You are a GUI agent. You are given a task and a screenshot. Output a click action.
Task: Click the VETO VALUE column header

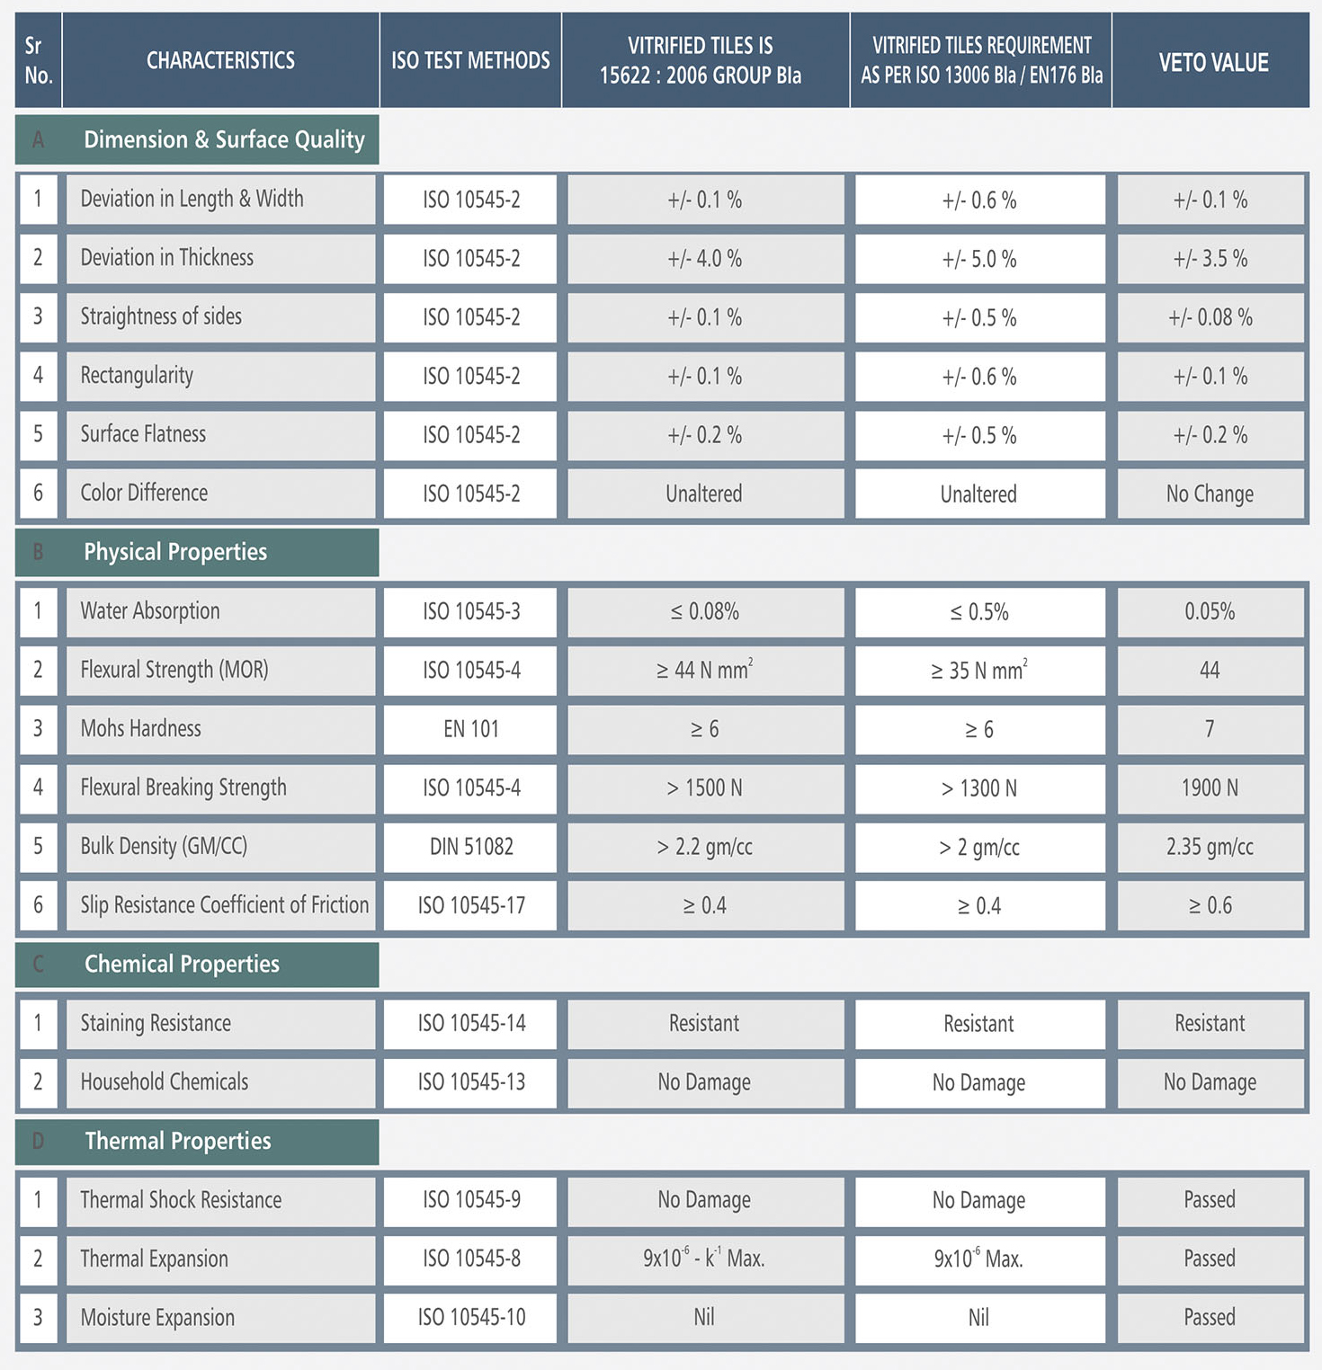pyautogui.click(x=1212, y=62)
